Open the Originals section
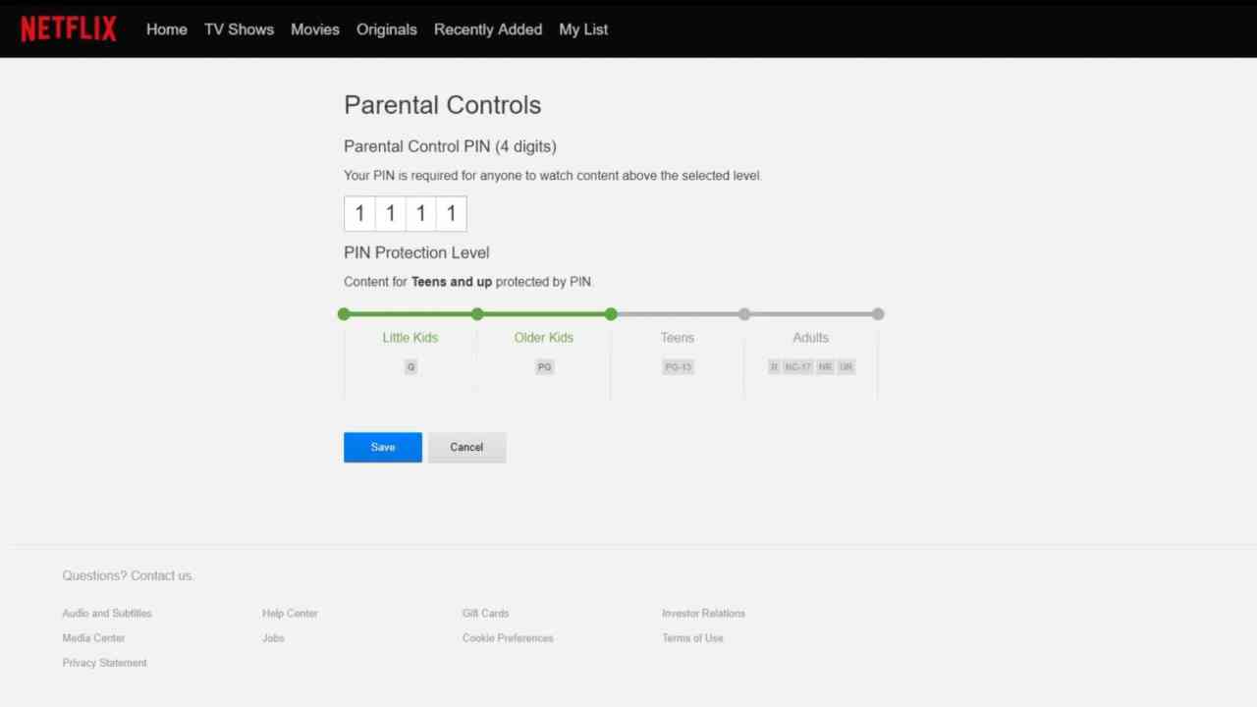Viewport: 1257px width, 707px height. pos(387,29)
